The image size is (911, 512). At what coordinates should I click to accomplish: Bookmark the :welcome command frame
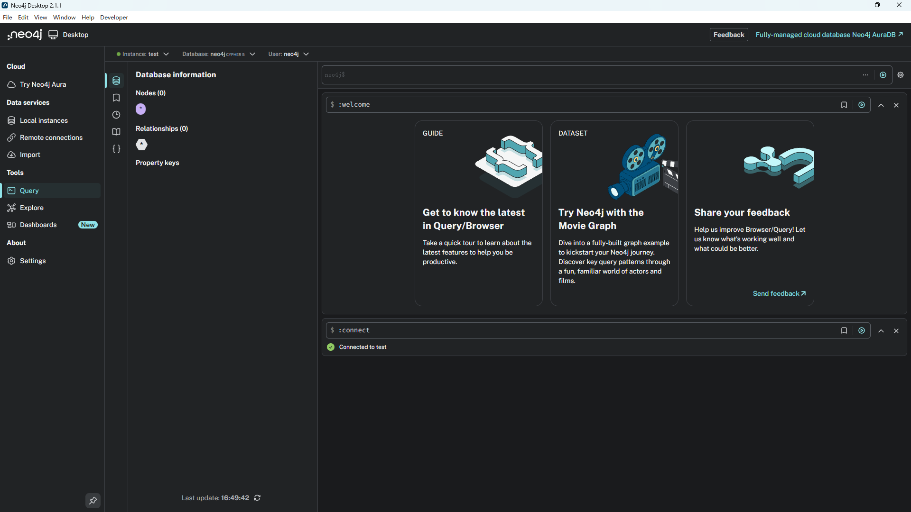(844, 105)
